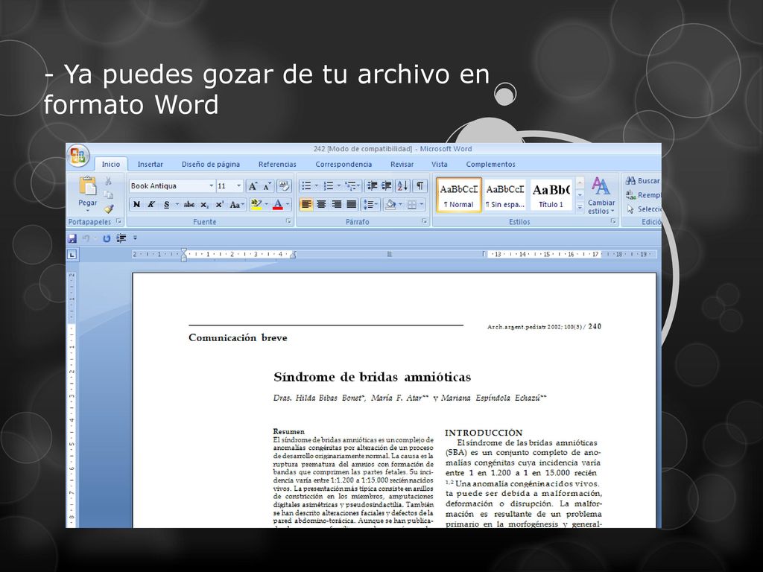This screenshot has height=572, width=763.
Task: Select the Format Painter brush icon
Action: tap(109, 209)
